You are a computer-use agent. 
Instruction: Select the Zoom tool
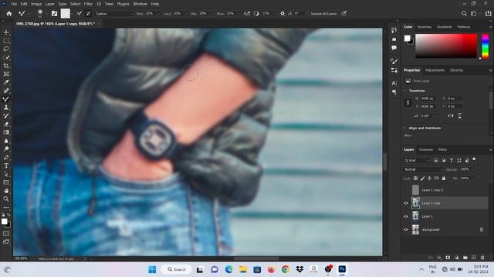tap(6, 199)
